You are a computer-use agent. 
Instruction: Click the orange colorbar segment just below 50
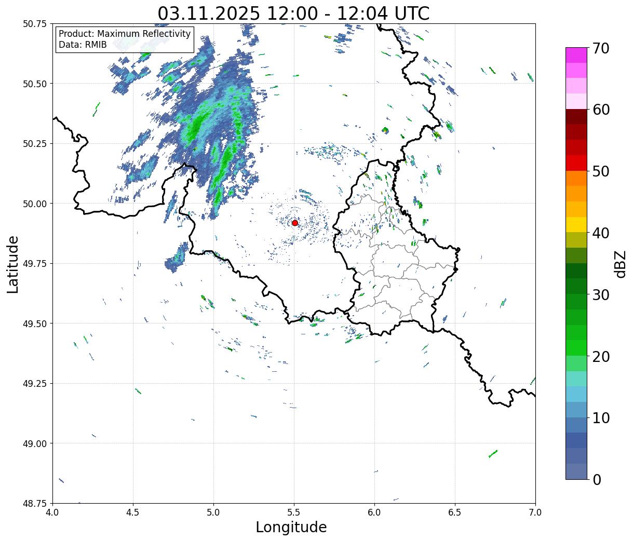pyautogui.click(x=576, y=178)
